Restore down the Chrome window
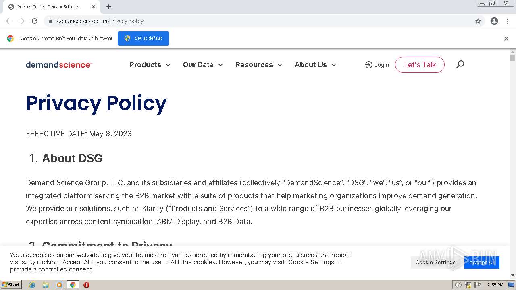Viewport: 516px width, 290px height. pos(492,4)
